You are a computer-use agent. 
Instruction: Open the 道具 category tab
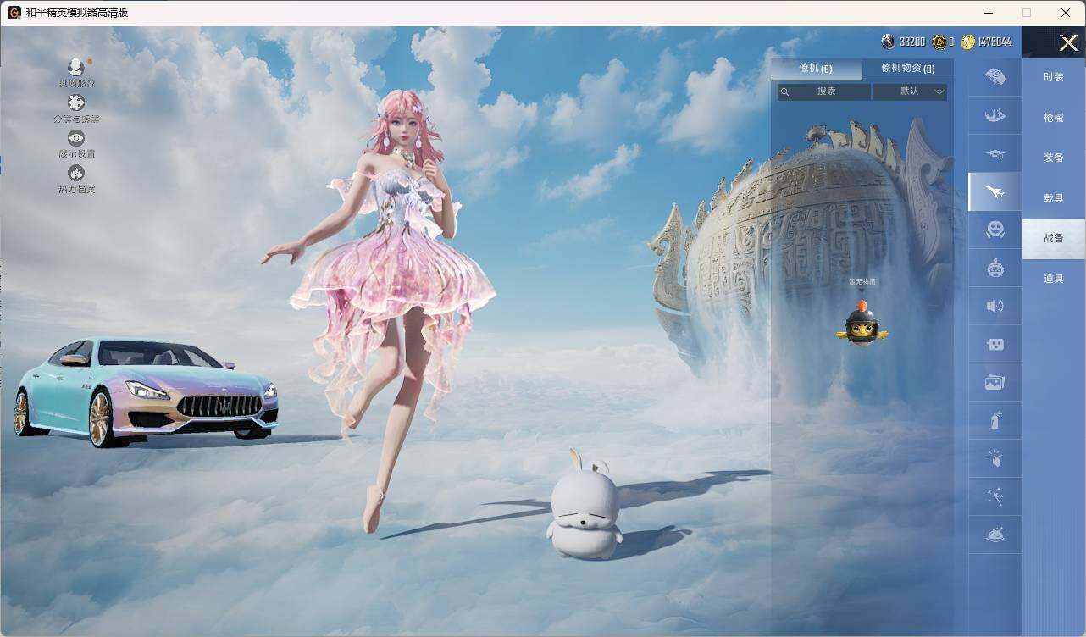pyautogui.click(x=1054, y=279)
